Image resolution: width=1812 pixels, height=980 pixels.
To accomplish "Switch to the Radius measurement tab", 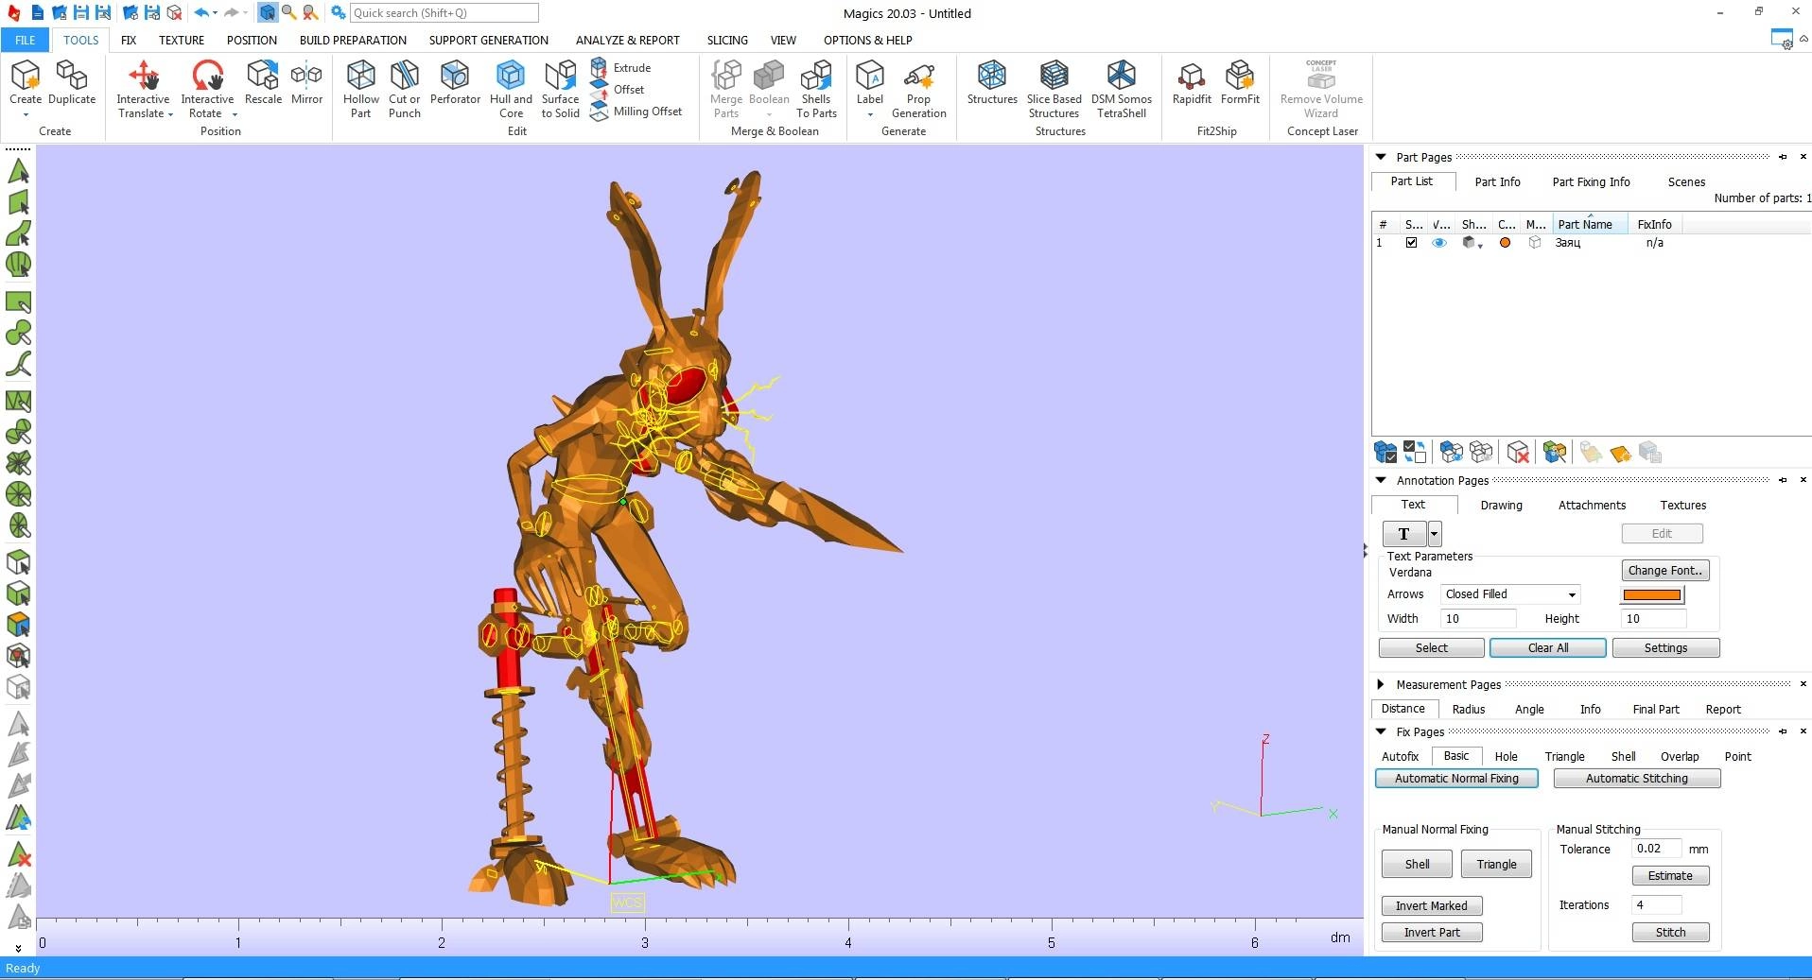I will tap(1468, 709).
